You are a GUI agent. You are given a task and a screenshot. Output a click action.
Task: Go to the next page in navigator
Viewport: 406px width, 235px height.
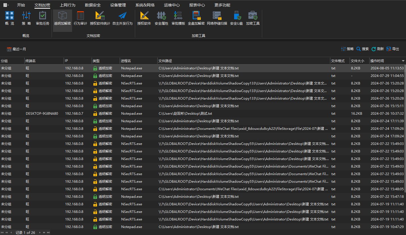pos(44,232)
